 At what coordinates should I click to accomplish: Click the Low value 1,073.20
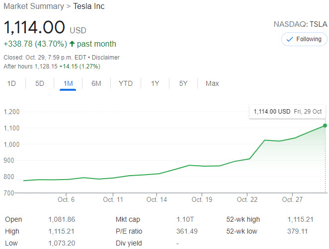[62, 243]
